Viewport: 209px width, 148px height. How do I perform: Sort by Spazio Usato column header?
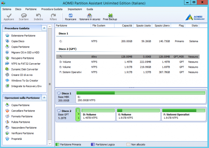(x=143, y=26)
